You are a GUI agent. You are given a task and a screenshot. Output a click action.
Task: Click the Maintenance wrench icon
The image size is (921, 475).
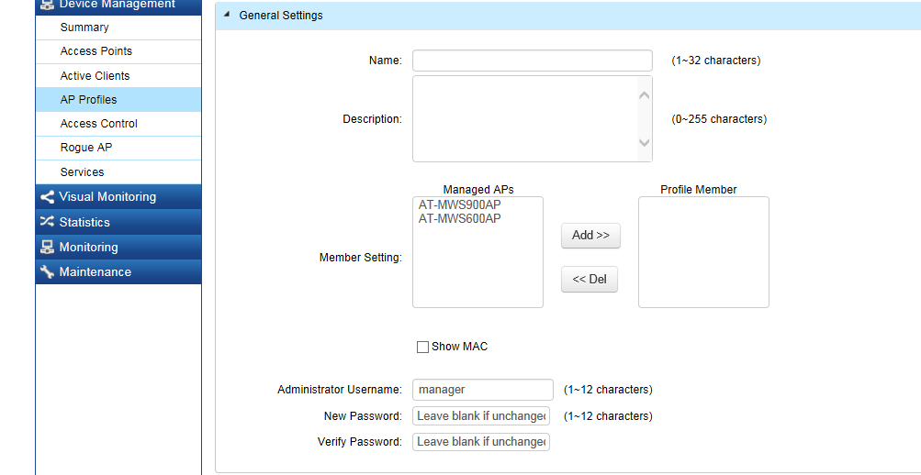(x=47, y=272)
